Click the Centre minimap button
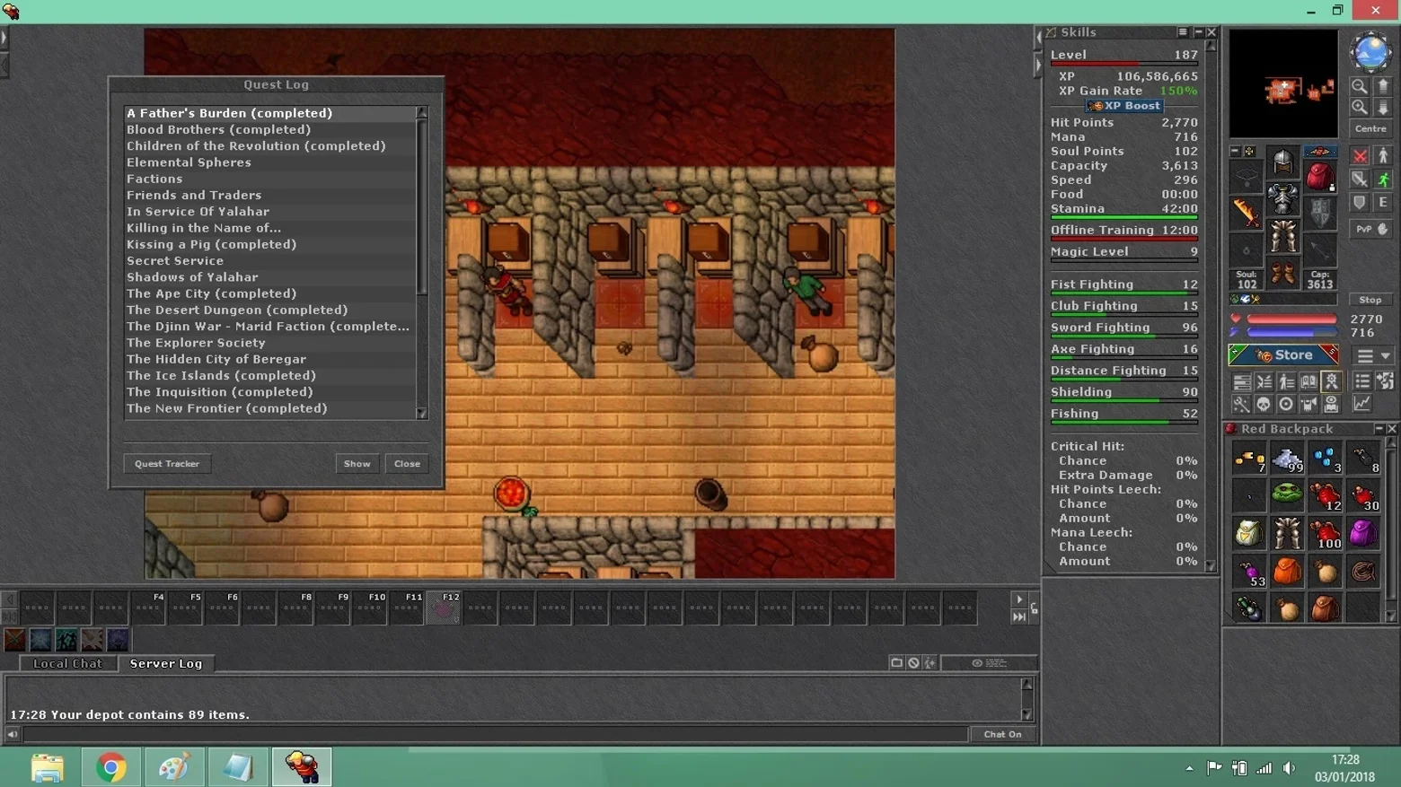This screenshot has width=1401, height=787. coord(1370,129)
